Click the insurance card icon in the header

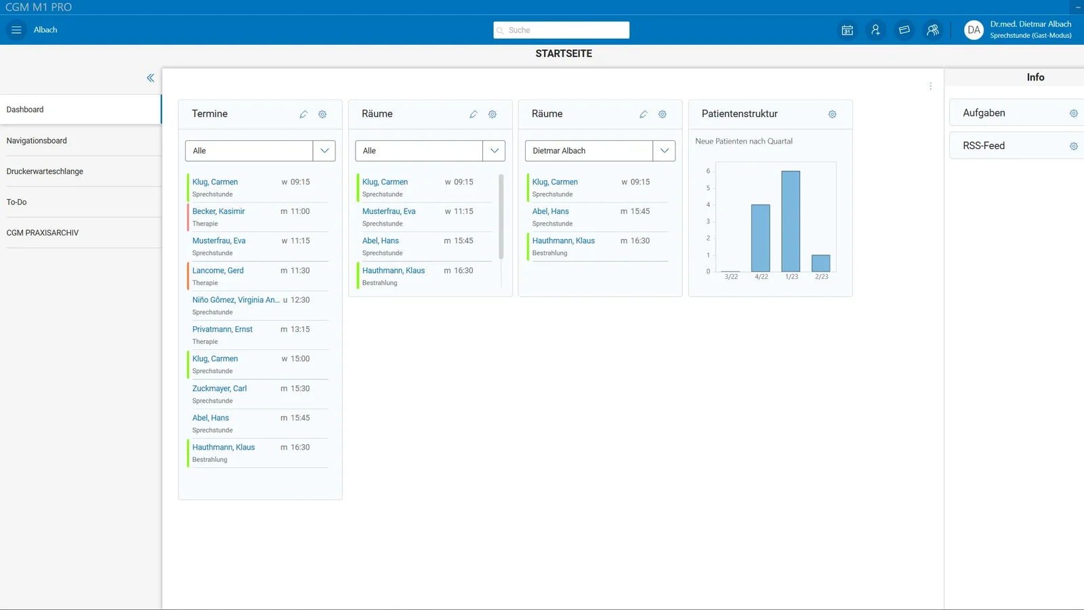[904, 30]
